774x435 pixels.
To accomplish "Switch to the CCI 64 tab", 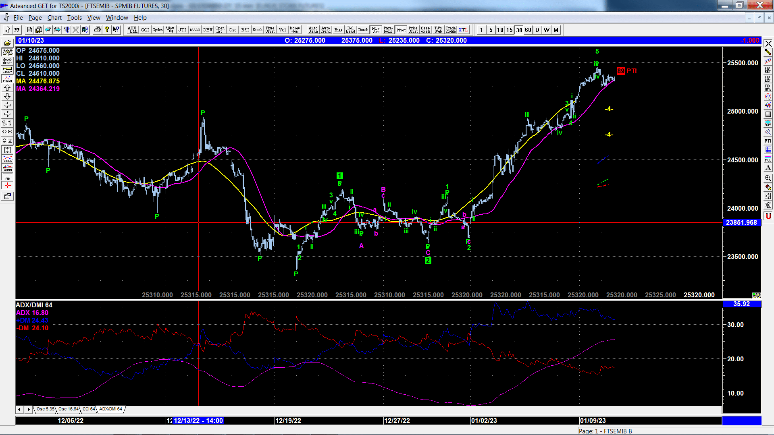I will point(89,409).
